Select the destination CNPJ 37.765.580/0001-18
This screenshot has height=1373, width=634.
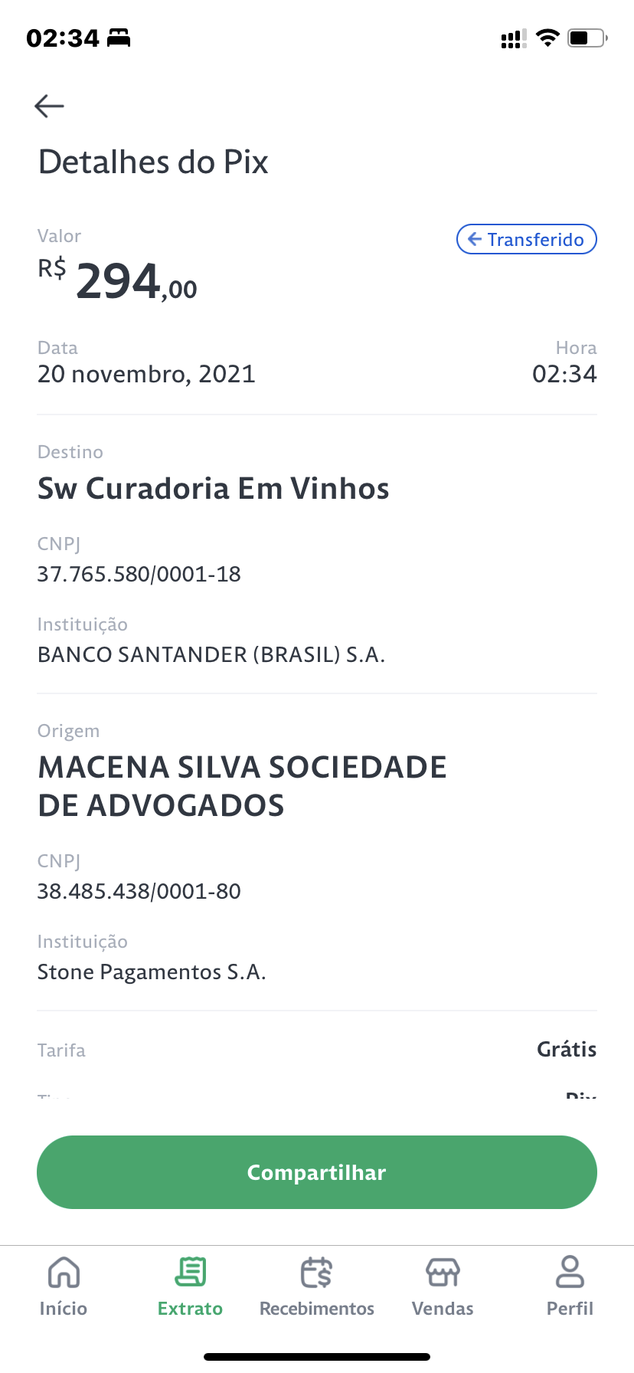pyautogui.click(x=139, y=574)
